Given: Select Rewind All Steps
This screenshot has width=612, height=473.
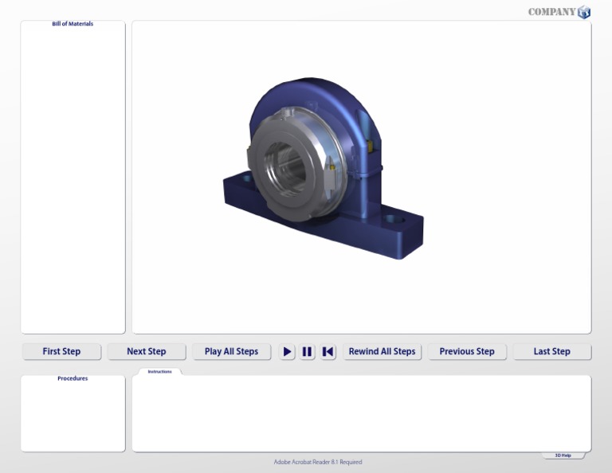Looking at the screenshot, I should [x=382, y=352].
